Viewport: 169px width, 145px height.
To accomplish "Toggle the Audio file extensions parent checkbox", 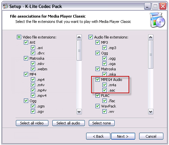I will coord(90,37).
